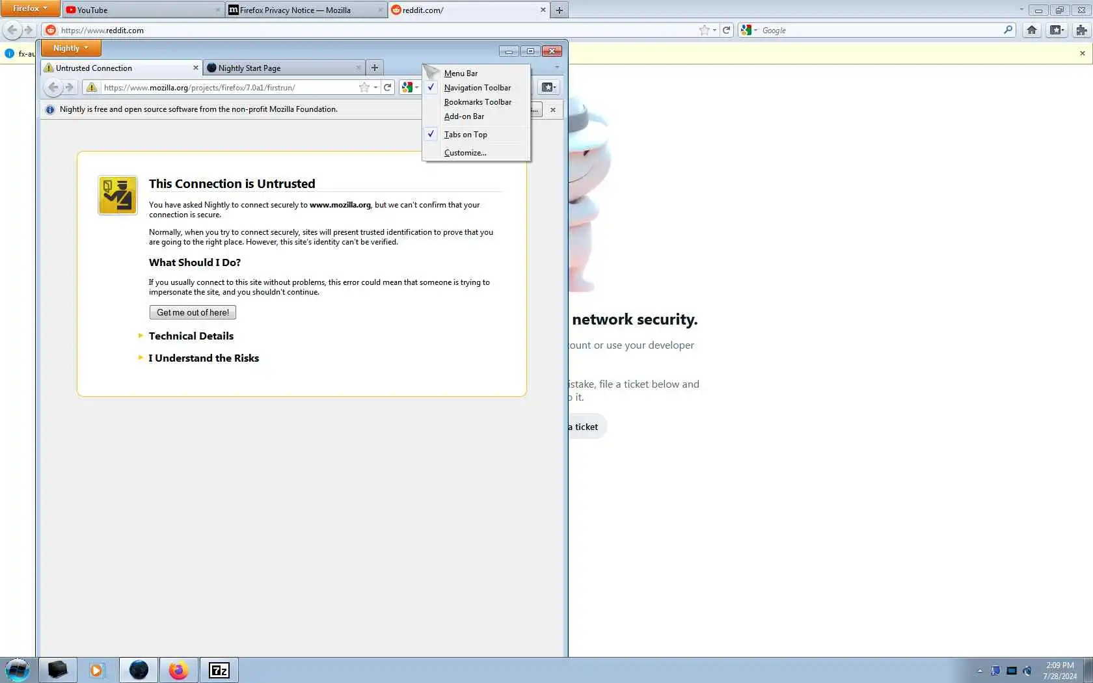This screenshot has width=1093, height=683.
Task: Toggle the Add-on Bar option
Action: [476, 116]
